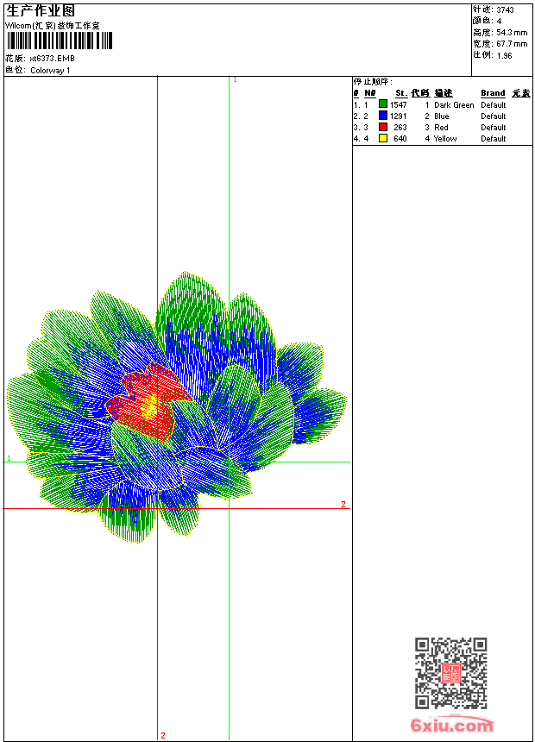
Task: Click the Red description text
Action: (x=441, y=128)
